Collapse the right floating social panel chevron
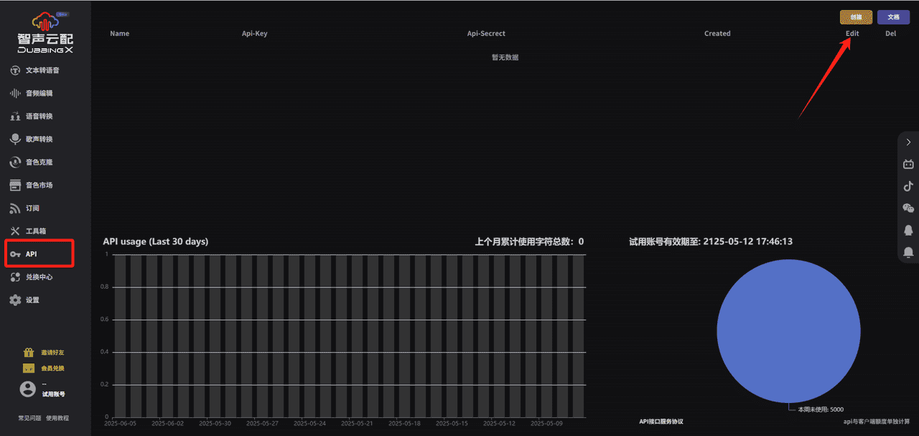 pyautogui.click(x=908, y=142)
